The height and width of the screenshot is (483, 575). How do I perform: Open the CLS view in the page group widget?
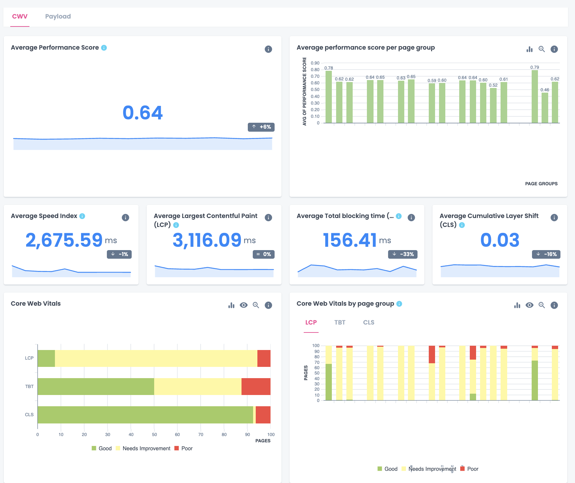[x=368, y=322]
